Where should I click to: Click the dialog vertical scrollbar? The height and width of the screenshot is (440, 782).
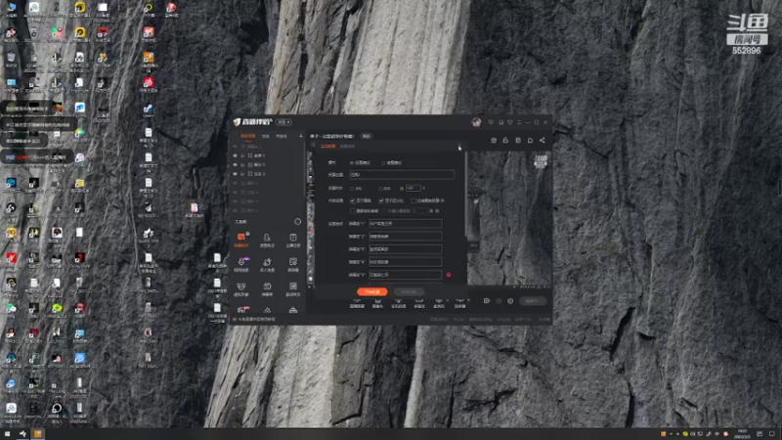click(466, 195)
